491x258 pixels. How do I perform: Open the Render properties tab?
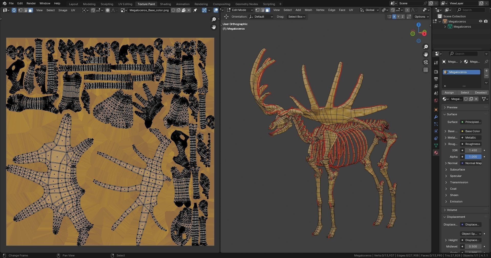pos(436,72)
